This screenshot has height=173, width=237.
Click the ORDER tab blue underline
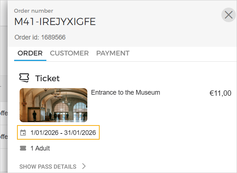[30, 60]
